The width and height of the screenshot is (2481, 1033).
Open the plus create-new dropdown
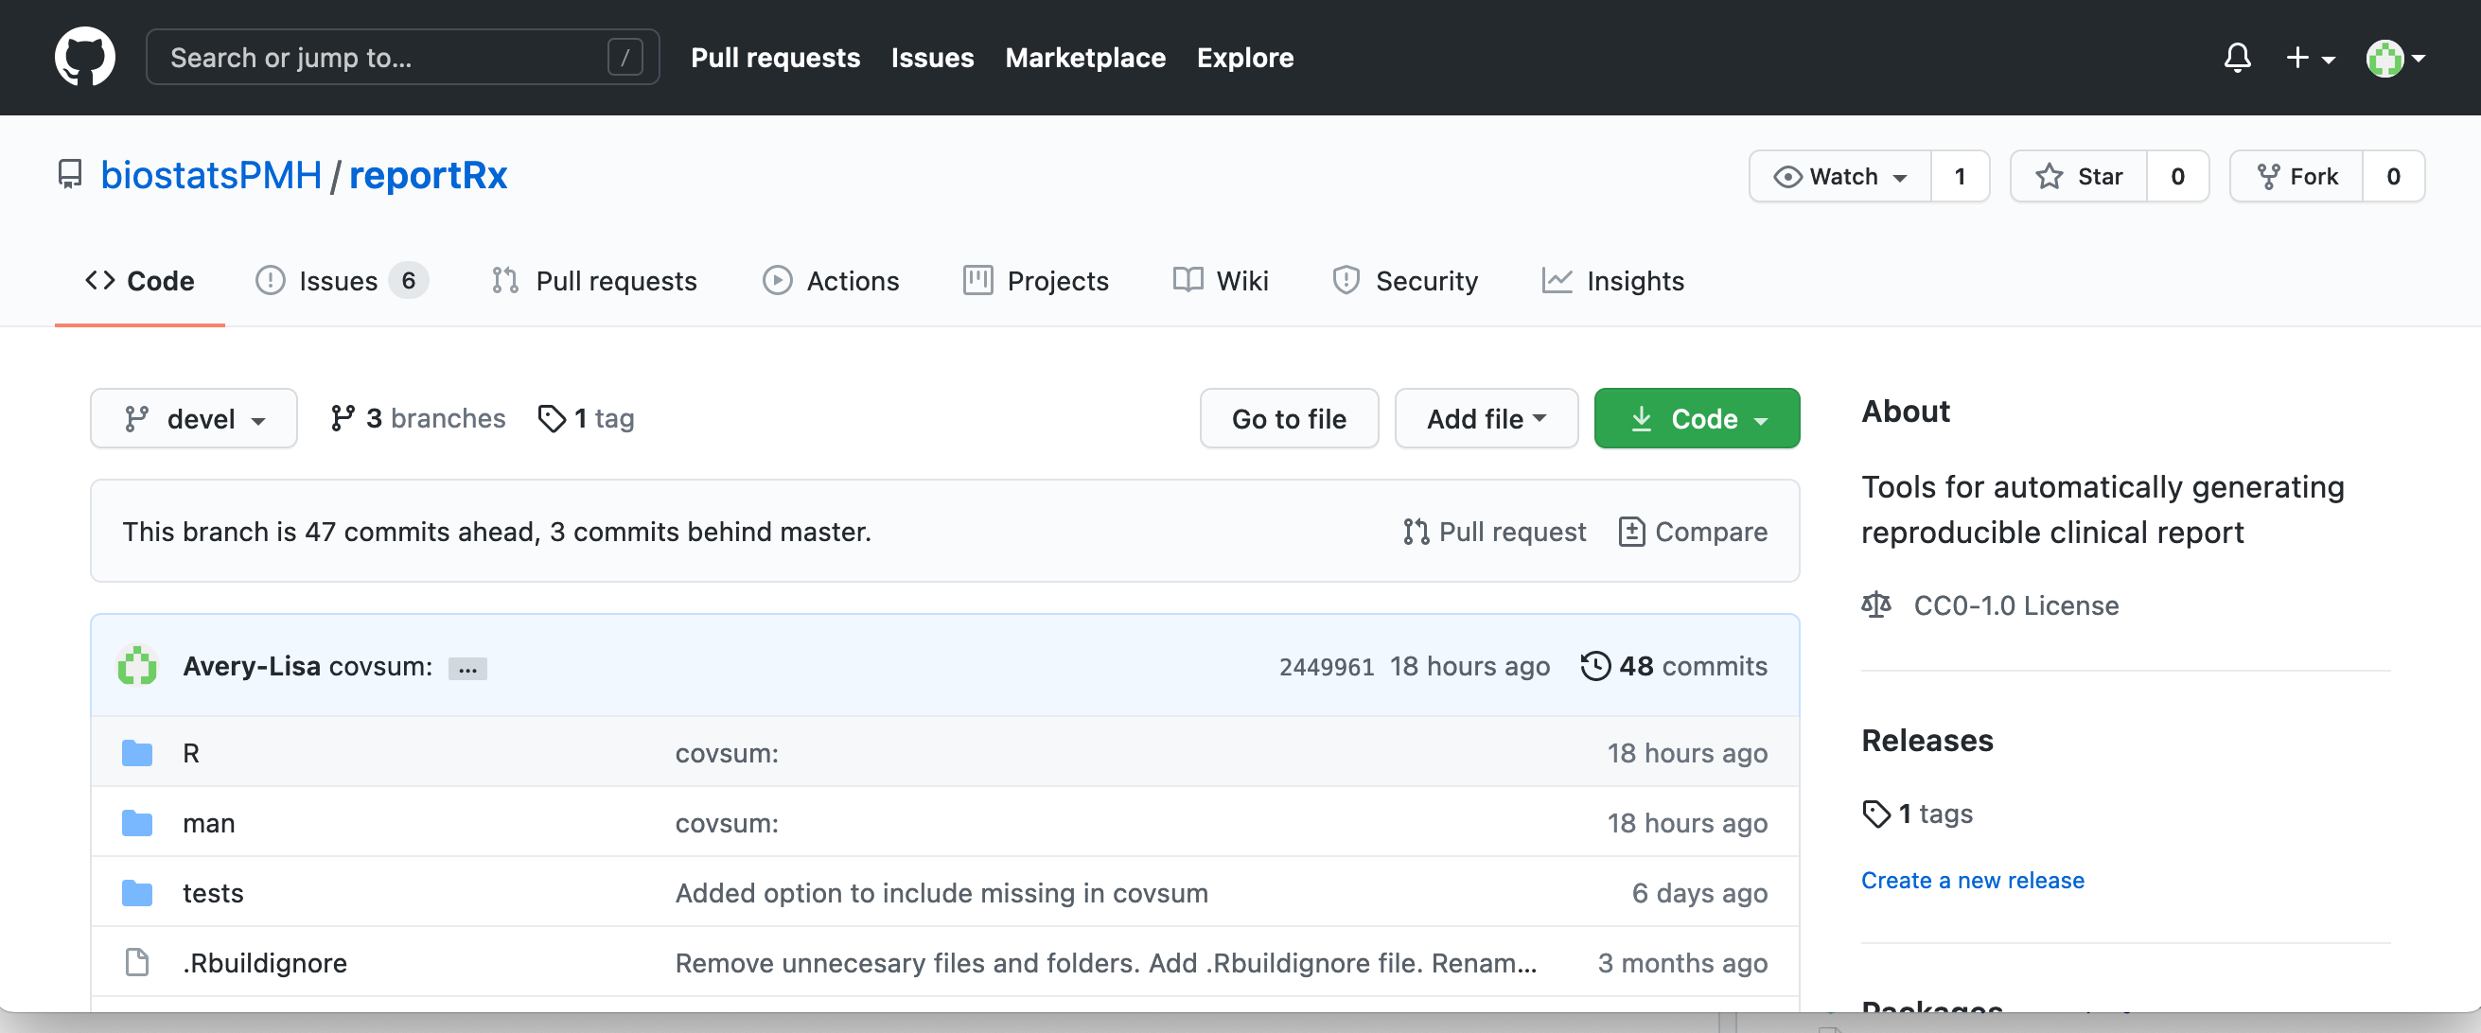[2309, 58]
